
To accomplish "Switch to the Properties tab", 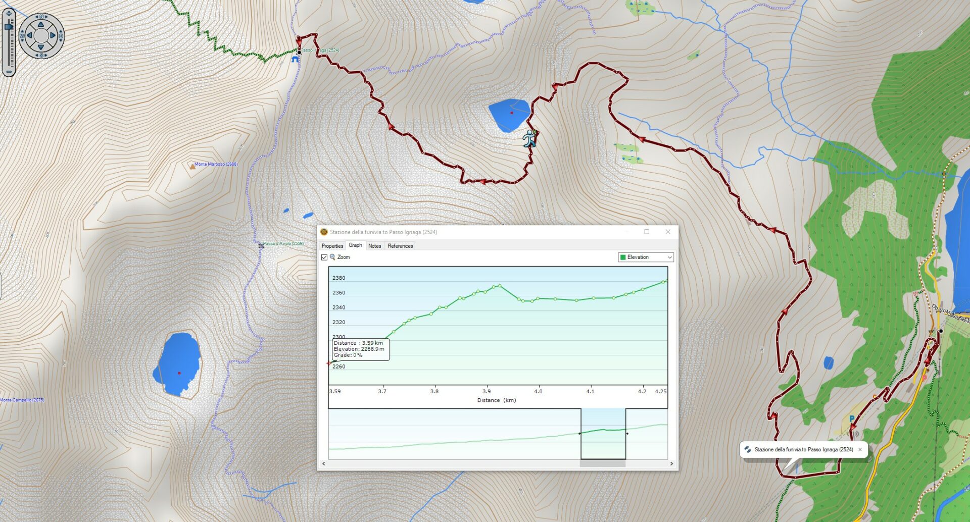I will [332, 246].
